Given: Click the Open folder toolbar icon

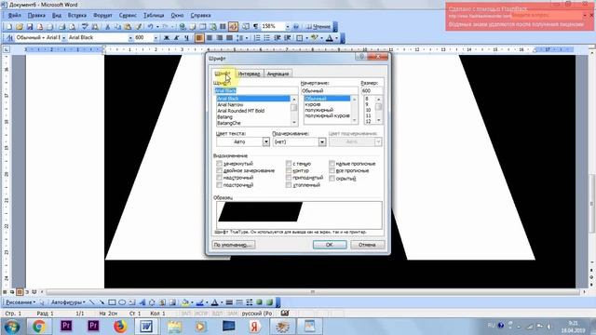Looking at the screenshot, I should point(20,27).
